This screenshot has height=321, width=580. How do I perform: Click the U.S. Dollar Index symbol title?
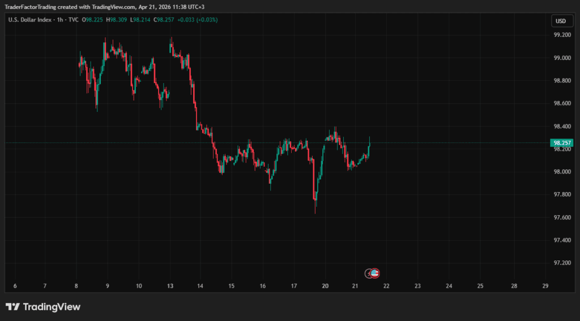click(29, 20)
